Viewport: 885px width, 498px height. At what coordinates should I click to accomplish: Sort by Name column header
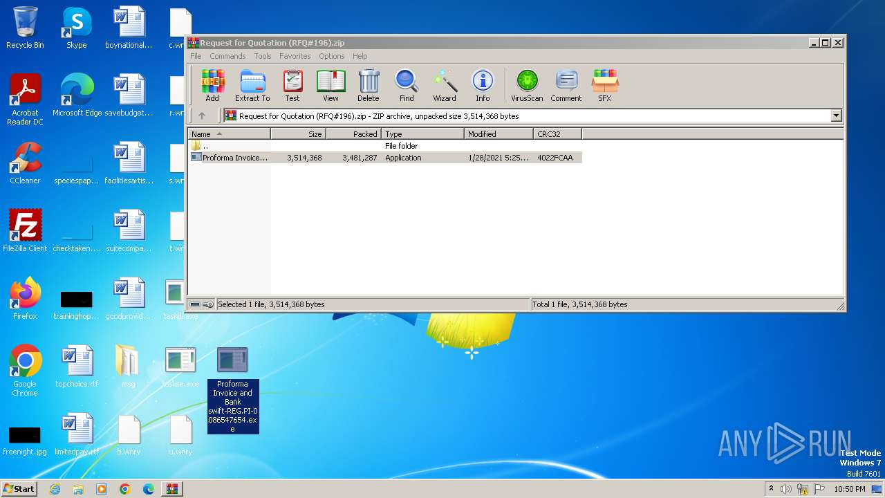tap(229, 134)
